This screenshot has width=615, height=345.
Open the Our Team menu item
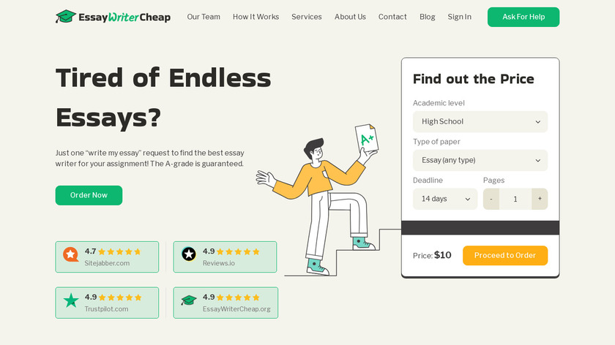pyautogui.click(x=204, y=17)
